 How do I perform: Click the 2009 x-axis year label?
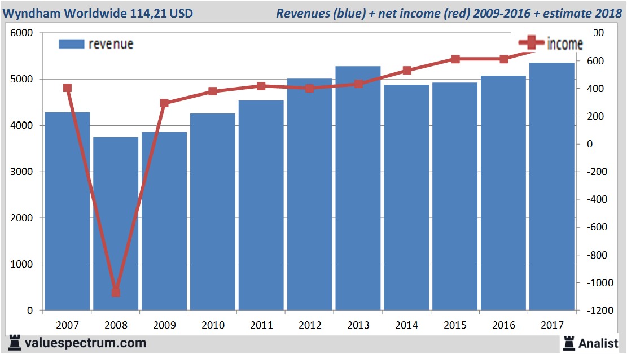[164, 325]
